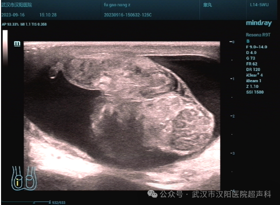280x205 pixels.
Task: Click the patient name fu gao nang z
Action: coord(117,5)
